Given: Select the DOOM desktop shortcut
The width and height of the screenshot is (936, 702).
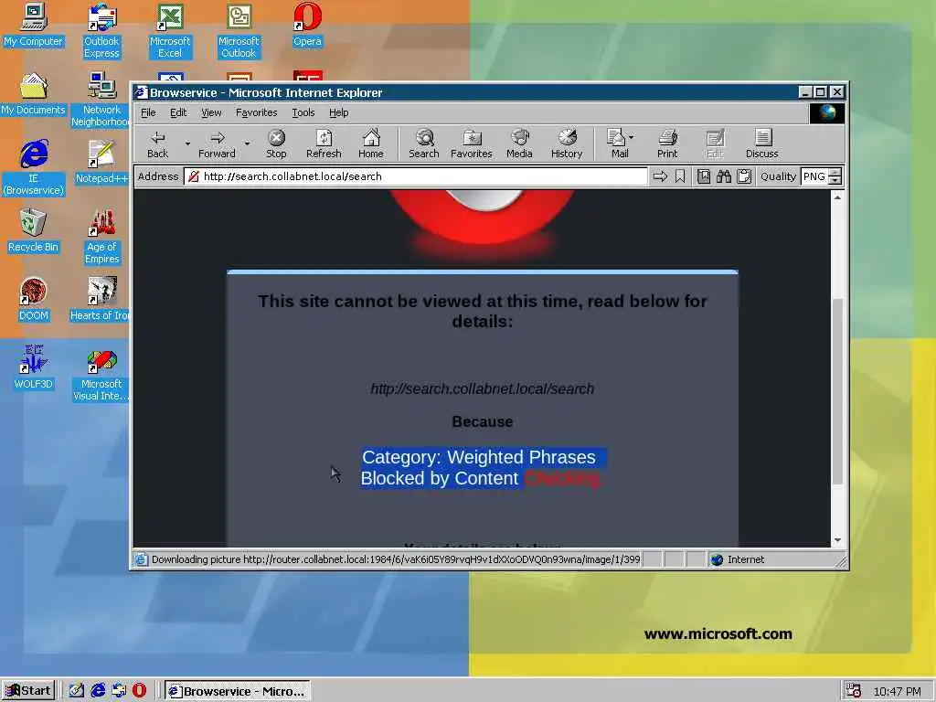Looking at the screenshot, I should (33, 299).
